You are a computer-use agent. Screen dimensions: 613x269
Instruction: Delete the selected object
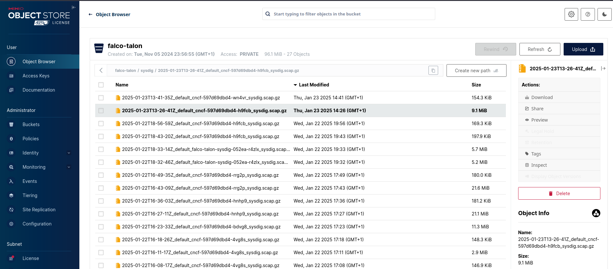click(559, 194)
